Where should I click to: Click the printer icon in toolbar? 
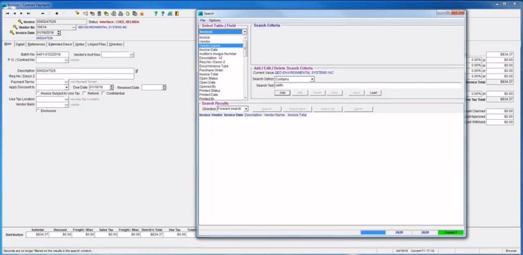(120, 14)
